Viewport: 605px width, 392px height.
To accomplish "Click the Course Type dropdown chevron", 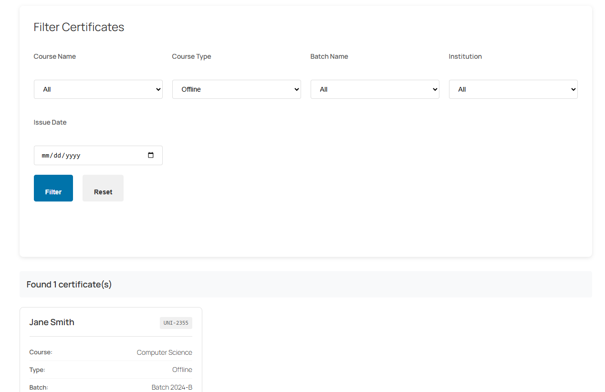I will 296,89.
